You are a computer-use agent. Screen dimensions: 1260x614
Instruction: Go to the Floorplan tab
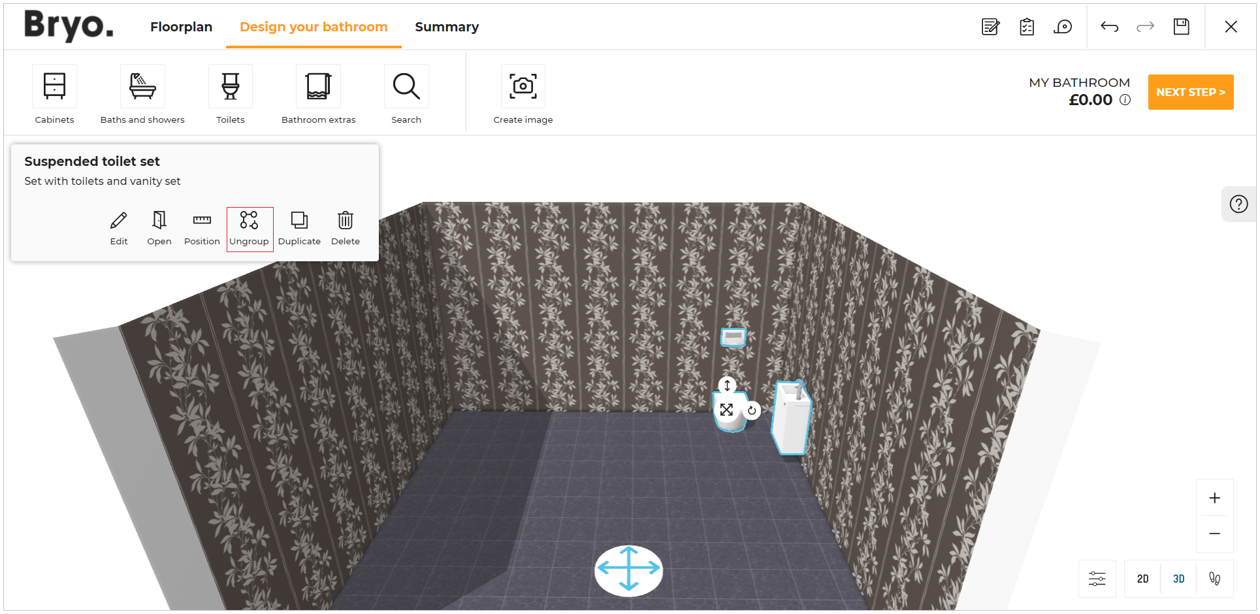click(x=181, y=27)
